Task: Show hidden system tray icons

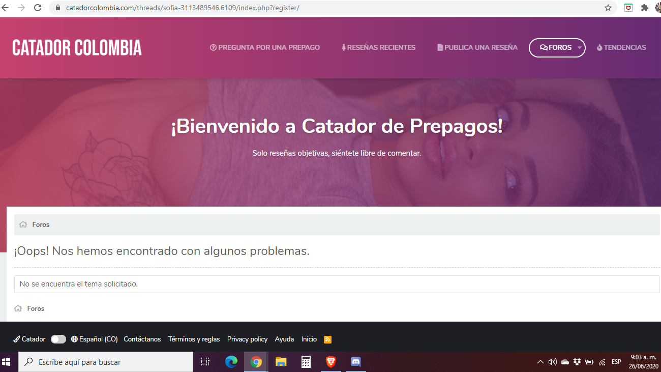Action: [540, 362]
